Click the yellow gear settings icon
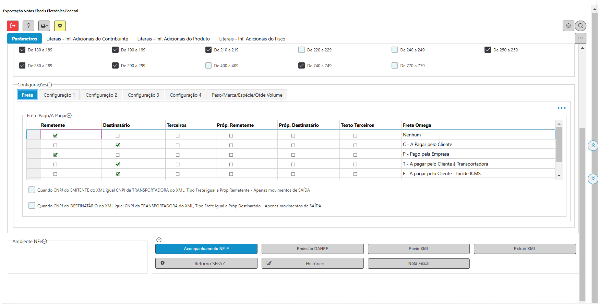599x304 pixels. point(60,26)
